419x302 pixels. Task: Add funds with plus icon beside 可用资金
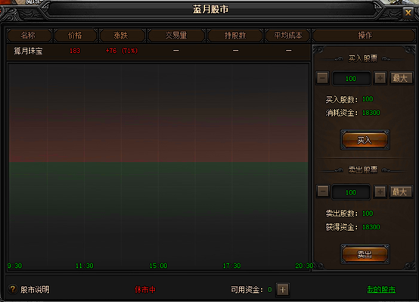pos(283,289)
